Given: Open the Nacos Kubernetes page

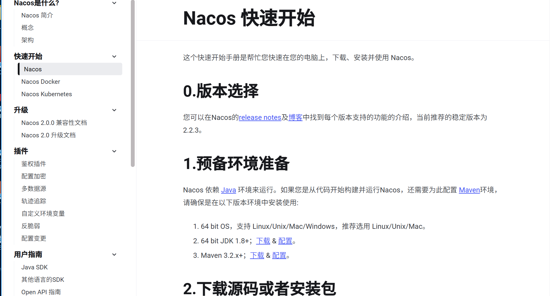Looking at the screenshot, I should pyautogui.click(x=46, y=94).
